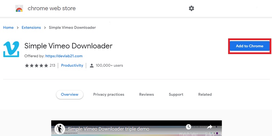Click the Simple Vimeo Downloader breadcrumb text
272x136 pixels.
pos(72,28)
